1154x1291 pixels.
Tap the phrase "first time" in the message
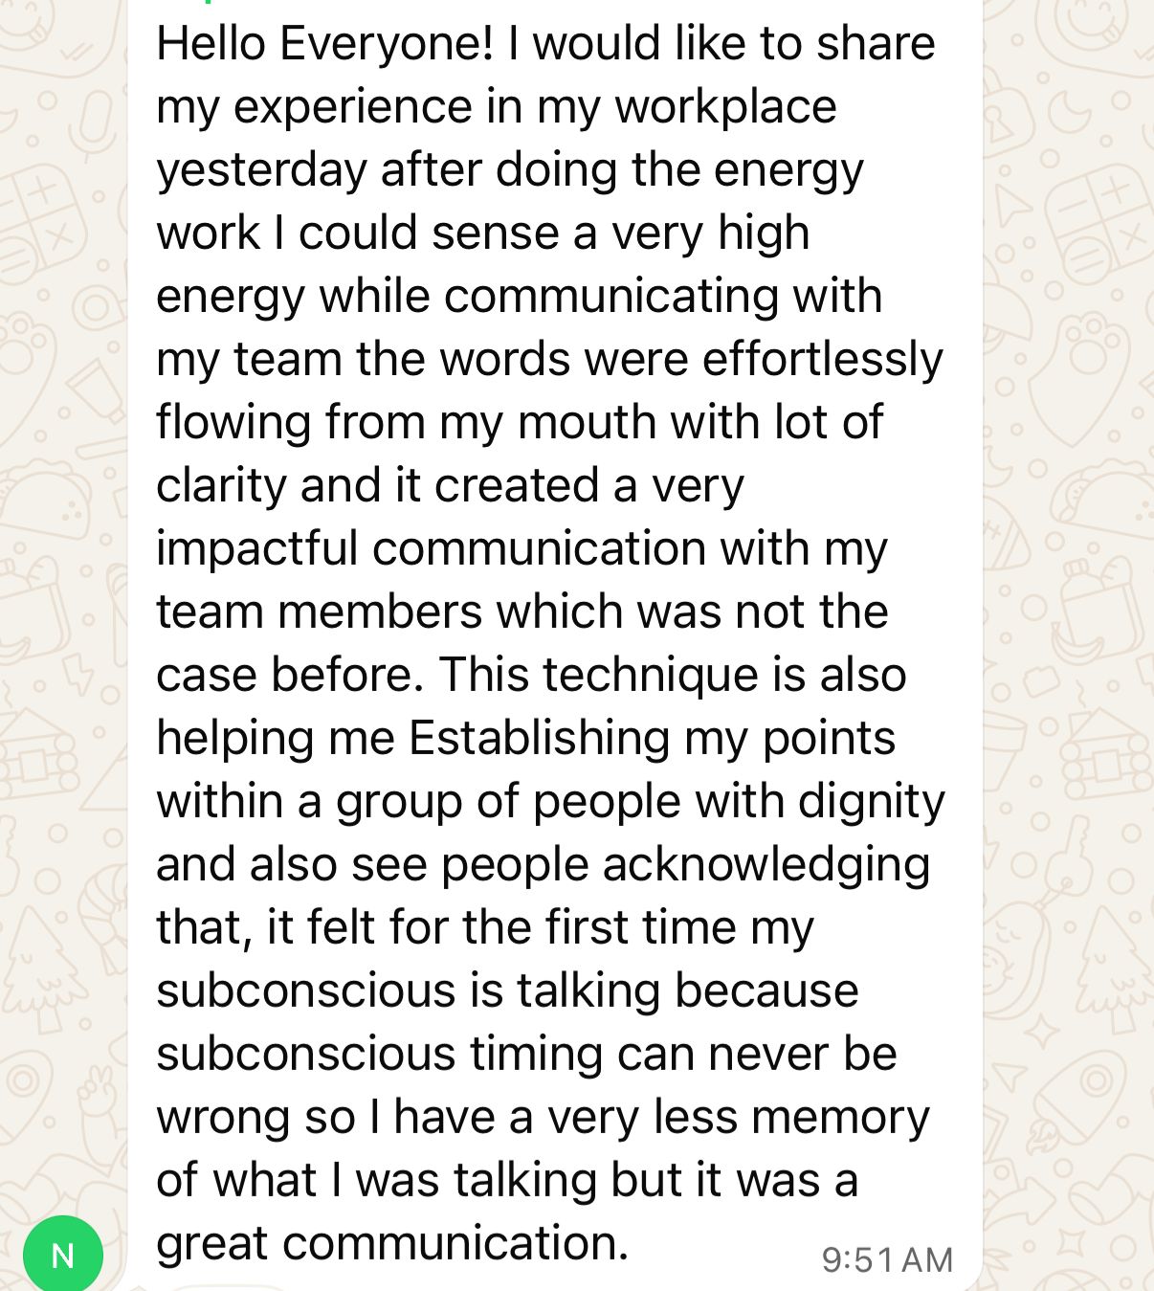point(612,927)
